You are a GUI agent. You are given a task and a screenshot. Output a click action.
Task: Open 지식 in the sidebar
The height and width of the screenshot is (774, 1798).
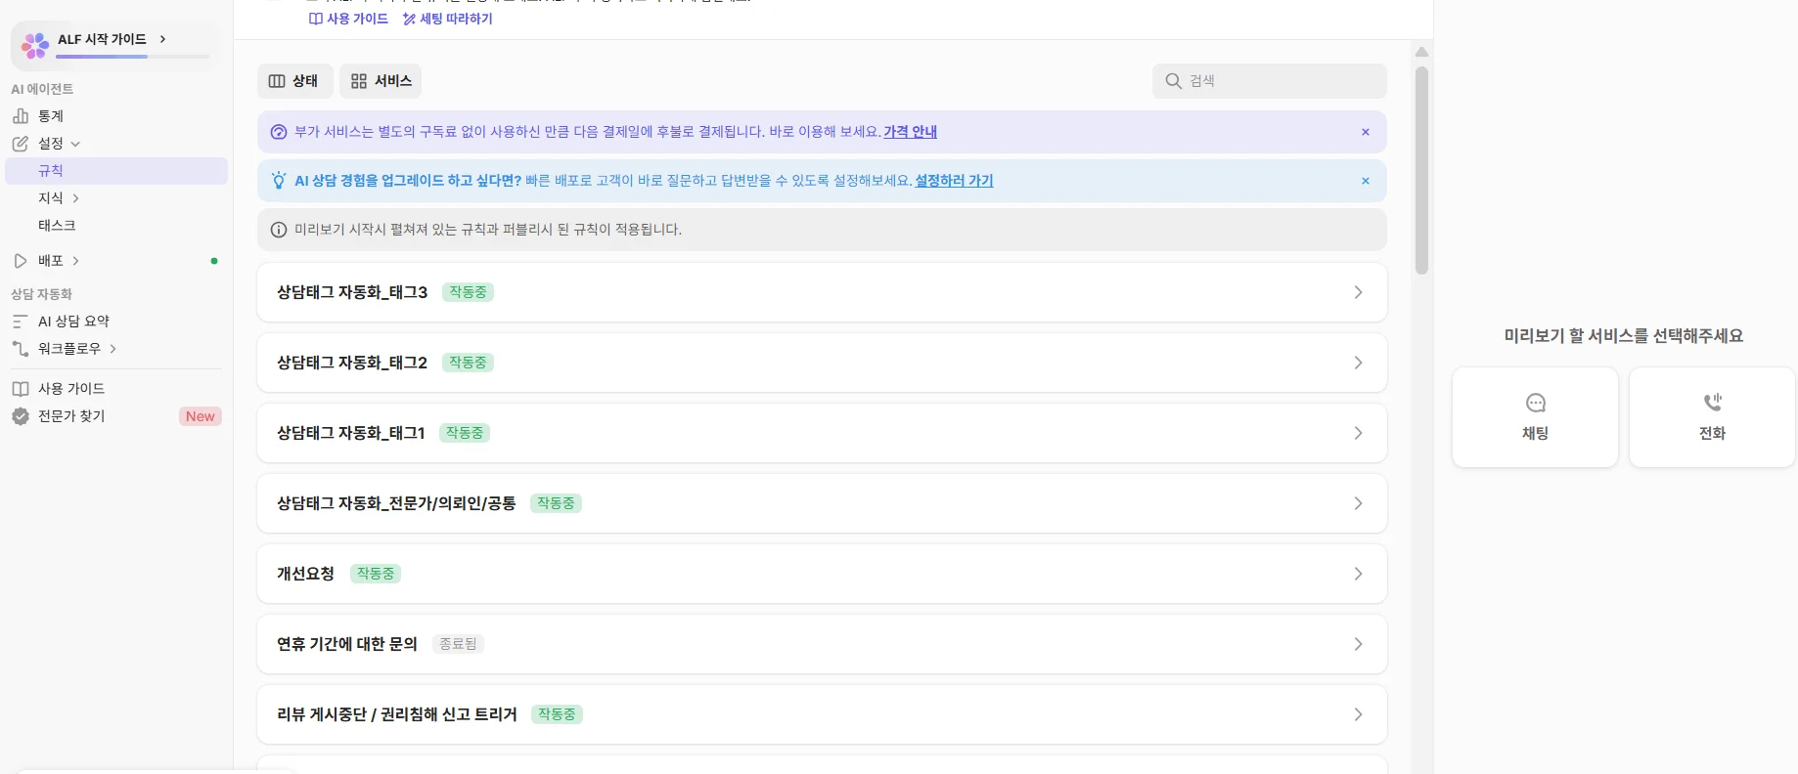[x=51, y=198]
